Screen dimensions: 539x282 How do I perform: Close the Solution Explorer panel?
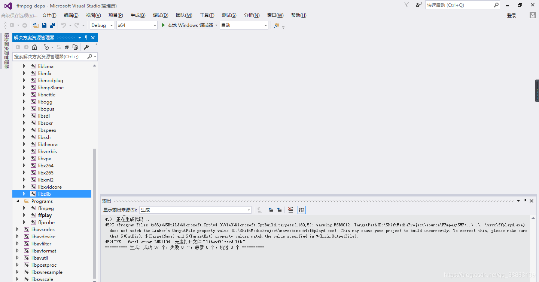[x=93, y=37]
